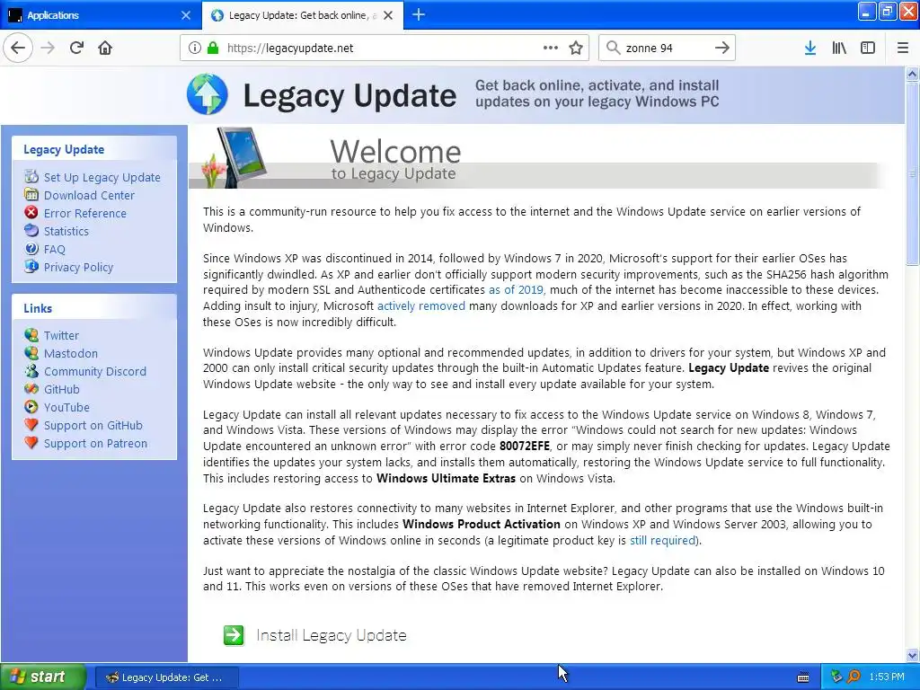Open the Windows start menu
Viewport: 920px width, 690px height.
tap(43, 677)
